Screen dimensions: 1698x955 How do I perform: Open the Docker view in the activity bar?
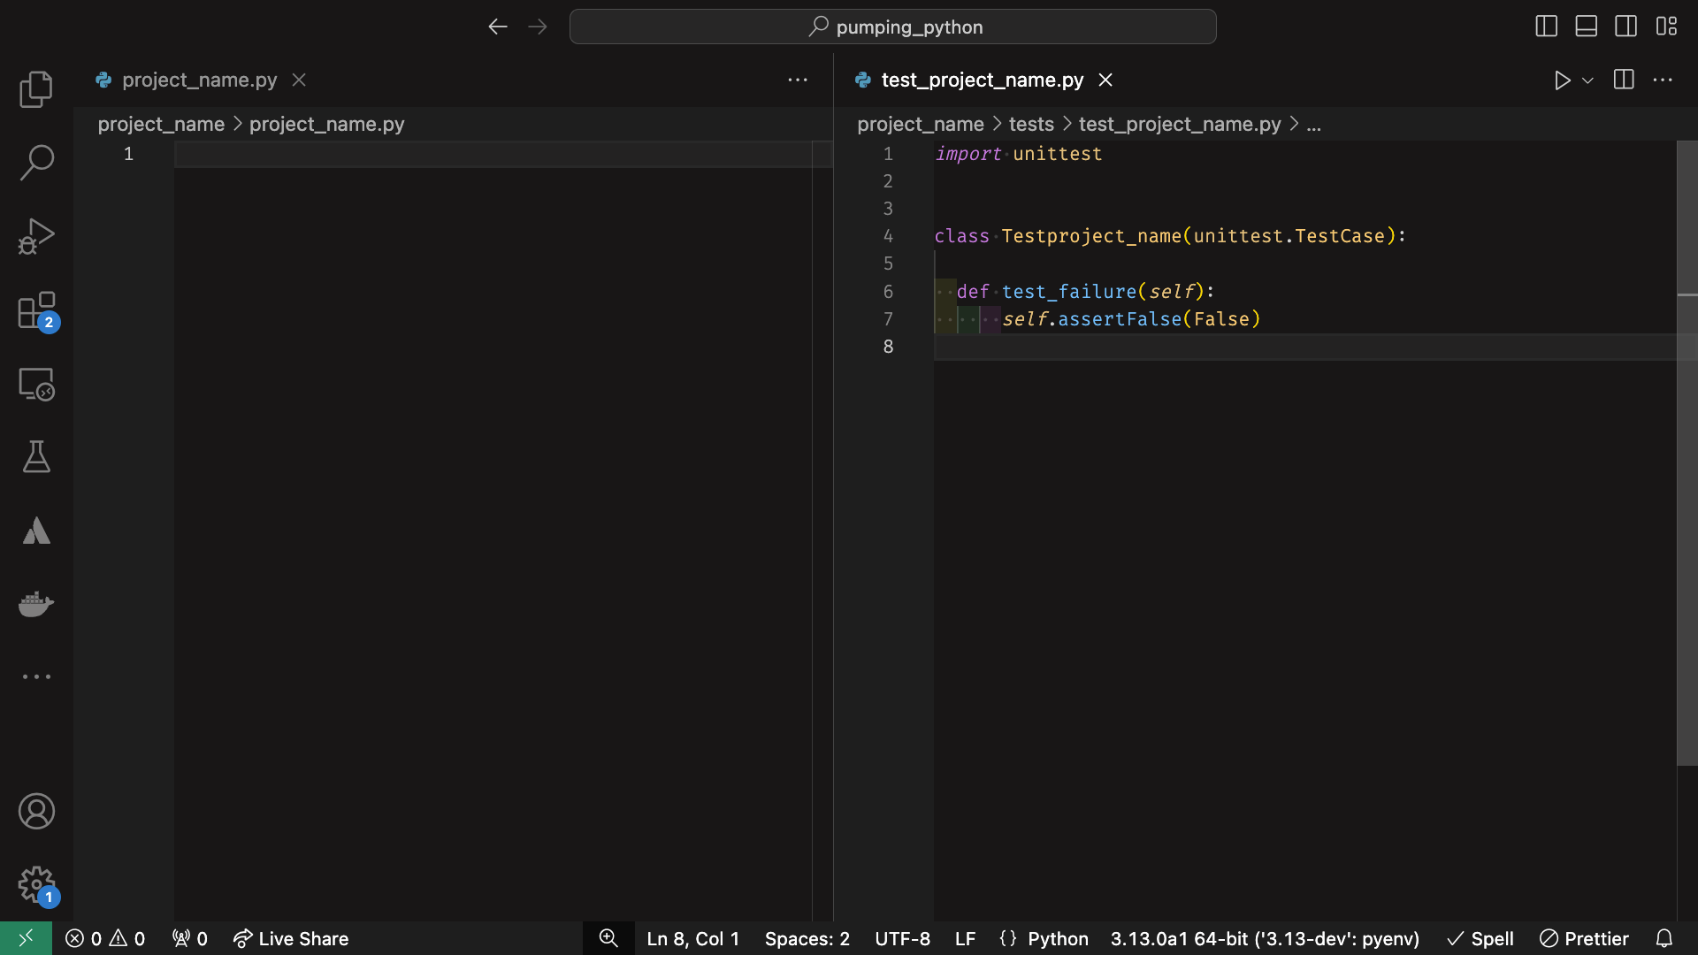[36, 604]
